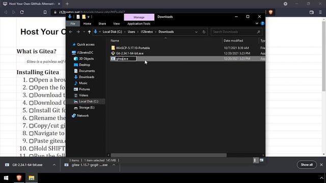This screenshot has width=326, height=183.
Task: Click the WinSCP-5.17.10-Portable folder icon
Action: tap(113, 48)
